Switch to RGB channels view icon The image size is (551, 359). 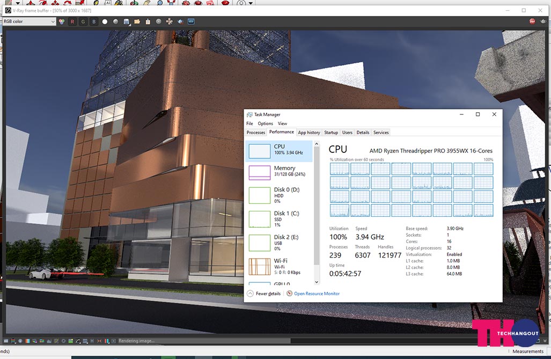click(x=62, y=21)
